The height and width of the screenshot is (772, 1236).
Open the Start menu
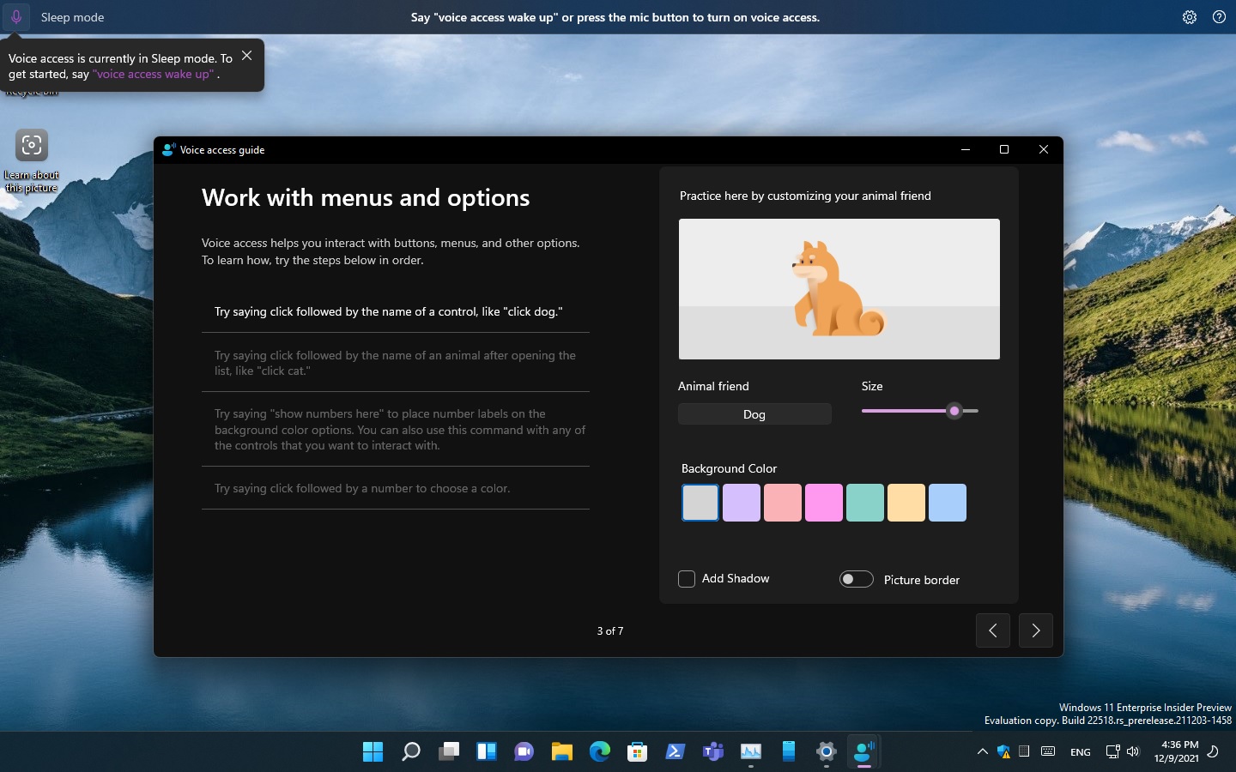373,751
